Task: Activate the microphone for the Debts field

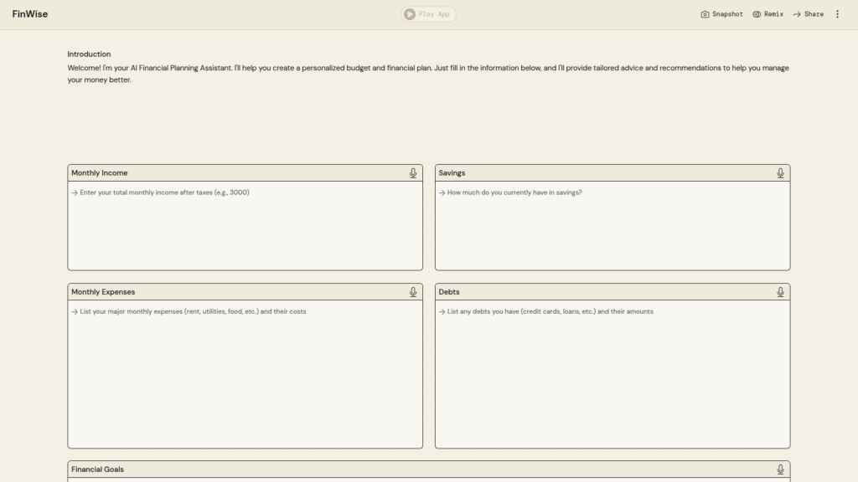Action: 780,292
